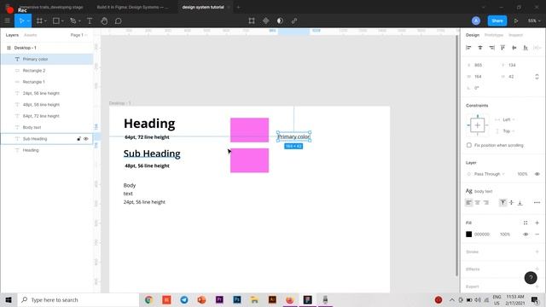Click Align top icon
Image resolution: width=546 pixels, height=307 pixels.
coord(502,48)
